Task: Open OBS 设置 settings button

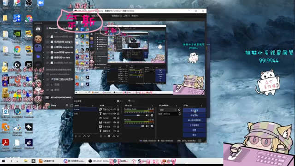Action: point(194,130)
